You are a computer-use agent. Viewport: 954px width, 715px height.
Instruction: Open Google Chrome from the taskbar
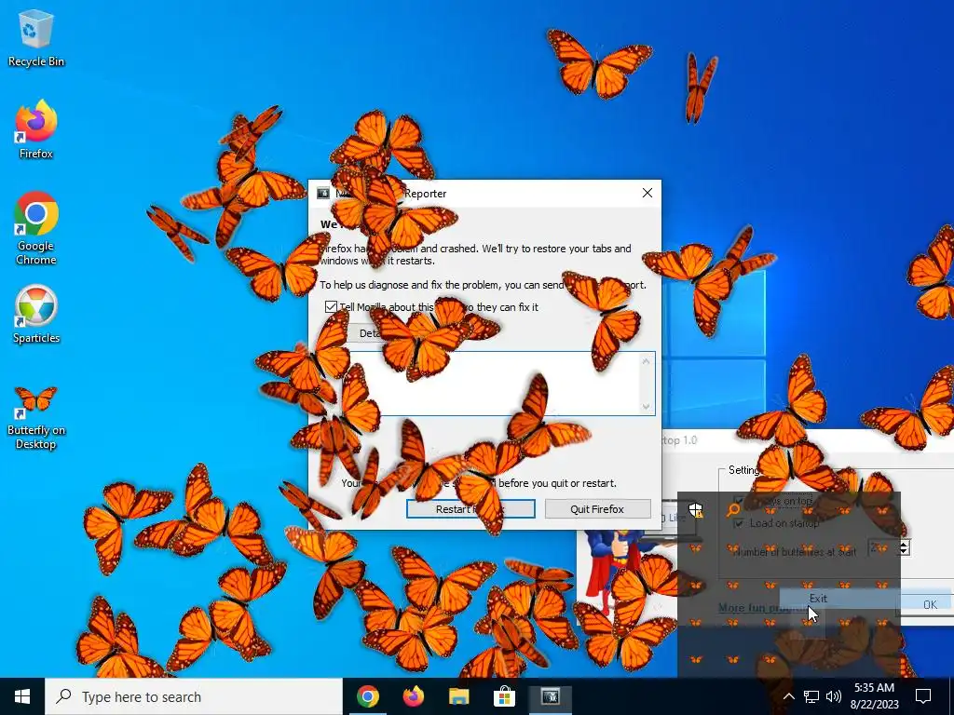click(368, 696)
